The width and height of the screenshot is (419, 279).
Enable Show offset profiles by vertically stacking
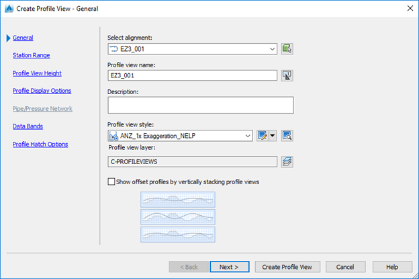pyautogui.click(x=111, y=182)
